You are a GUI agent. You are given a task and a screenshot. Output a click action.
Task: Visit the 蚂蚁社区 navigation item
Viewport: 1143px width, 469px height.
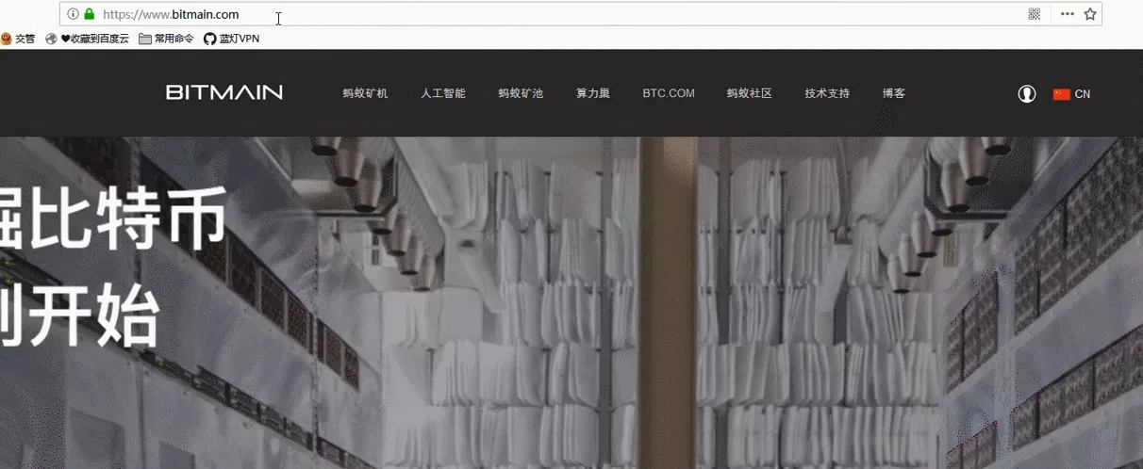(749, 93)
